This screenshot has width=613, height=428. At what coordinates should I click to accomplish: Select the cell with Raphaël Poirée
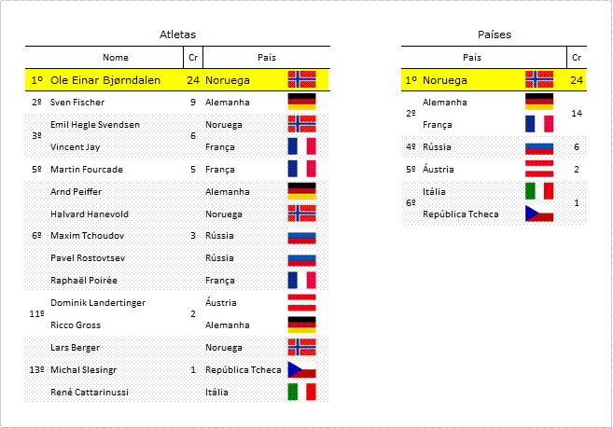[84, 281]
